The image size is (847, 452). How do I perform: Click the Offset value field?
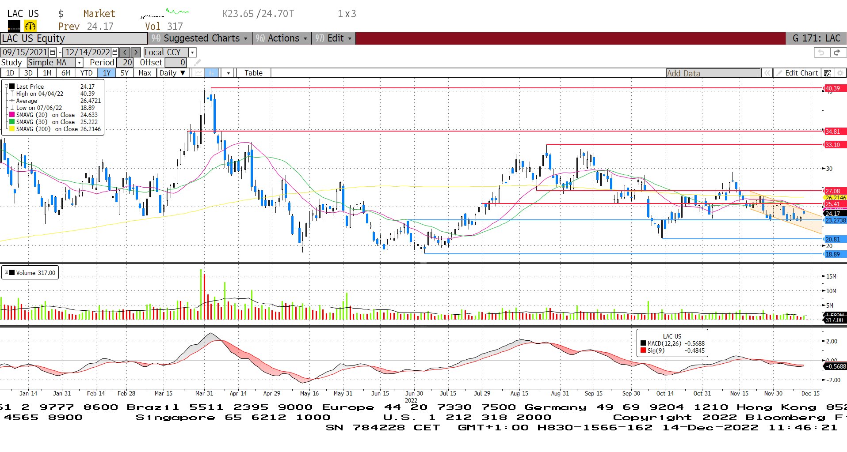point(176,63)
